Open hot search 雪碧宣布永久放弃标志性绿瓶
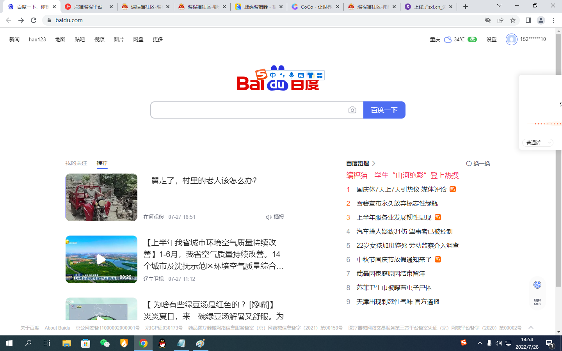The width and height of the screenshot is (562, 351). 397,204
